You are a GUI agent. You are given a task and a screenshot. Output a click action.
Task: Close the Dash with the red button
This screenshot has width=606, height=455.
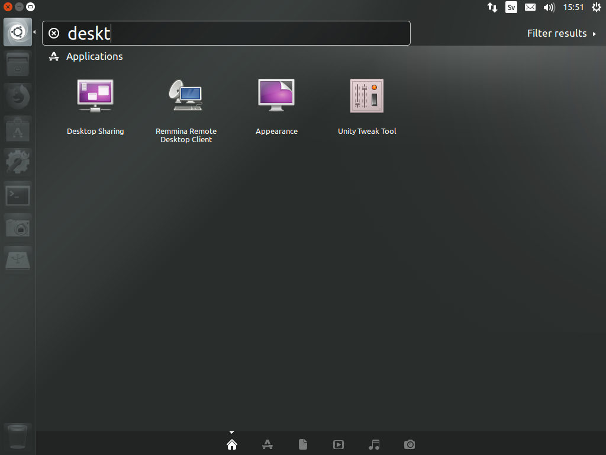click(x=8, y=7)
